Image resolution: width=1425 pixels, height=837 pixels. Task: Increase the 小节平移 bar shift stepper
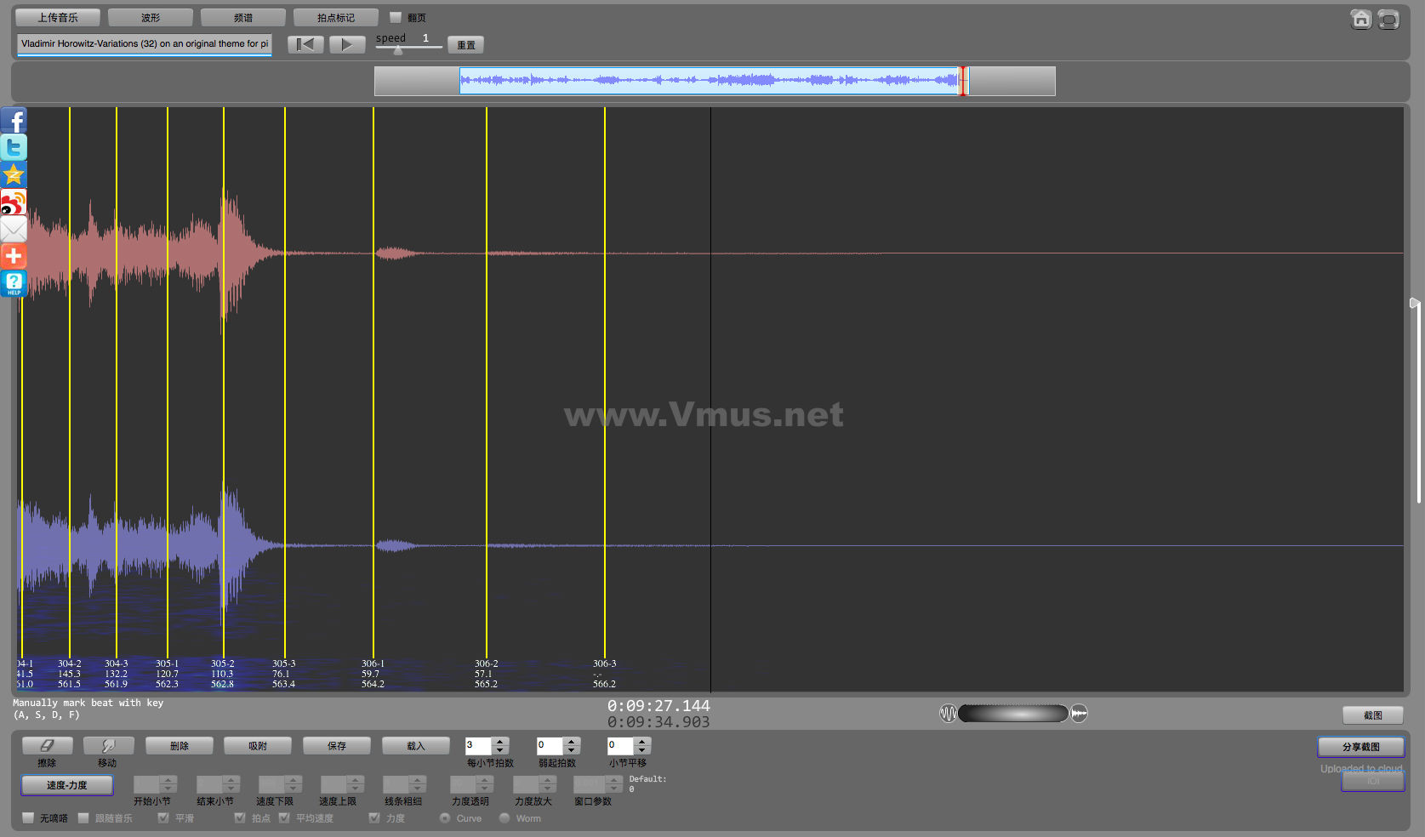(x=642, y=742)
